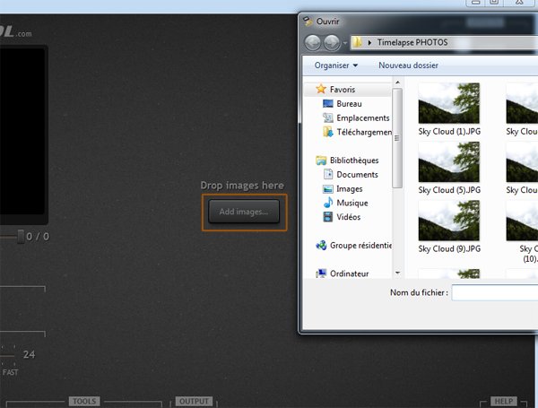Open the Musique library icon

328,204
